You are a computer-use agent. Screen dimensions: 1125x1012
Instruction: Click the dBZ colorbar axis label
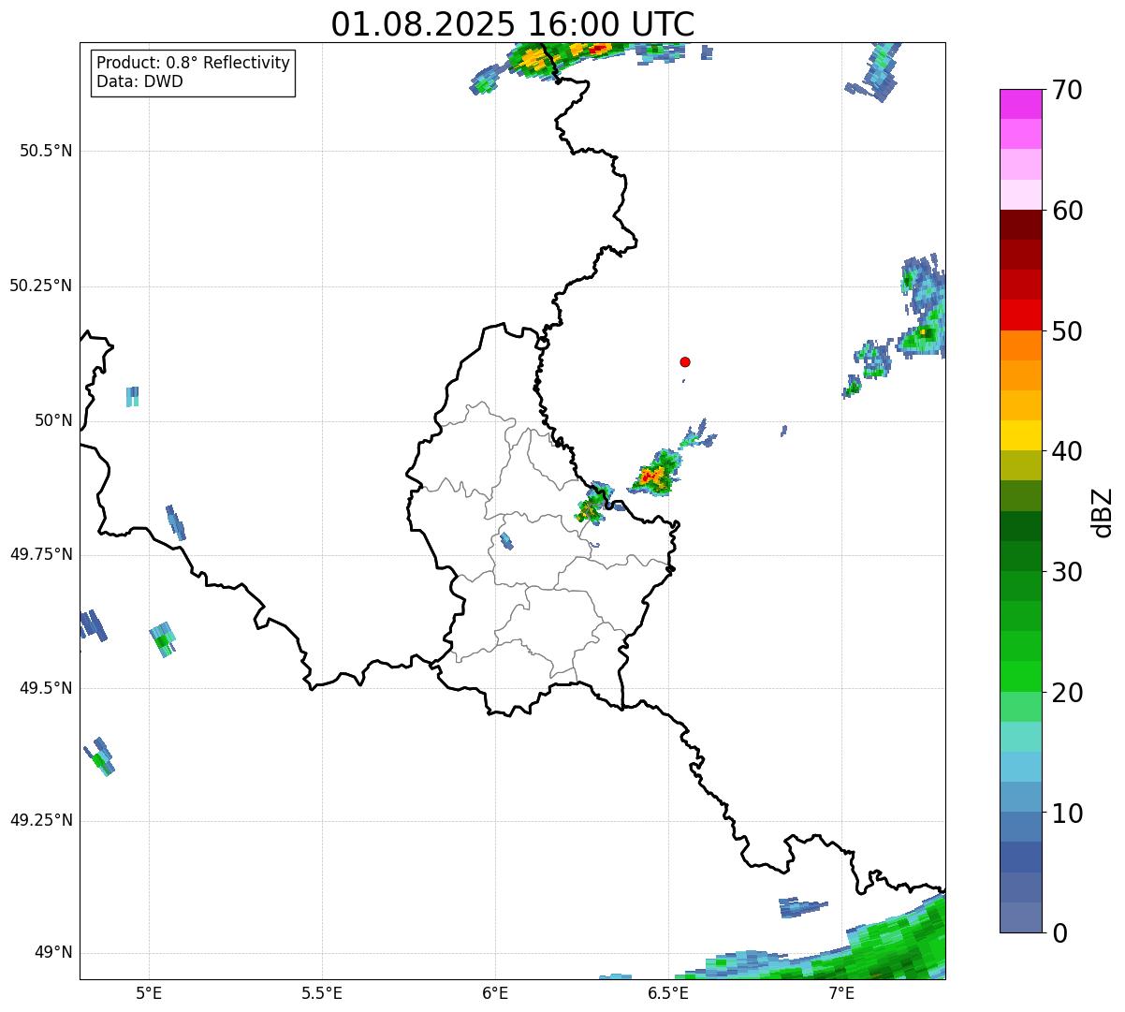pyautogui.click(x=1103, y=511)
